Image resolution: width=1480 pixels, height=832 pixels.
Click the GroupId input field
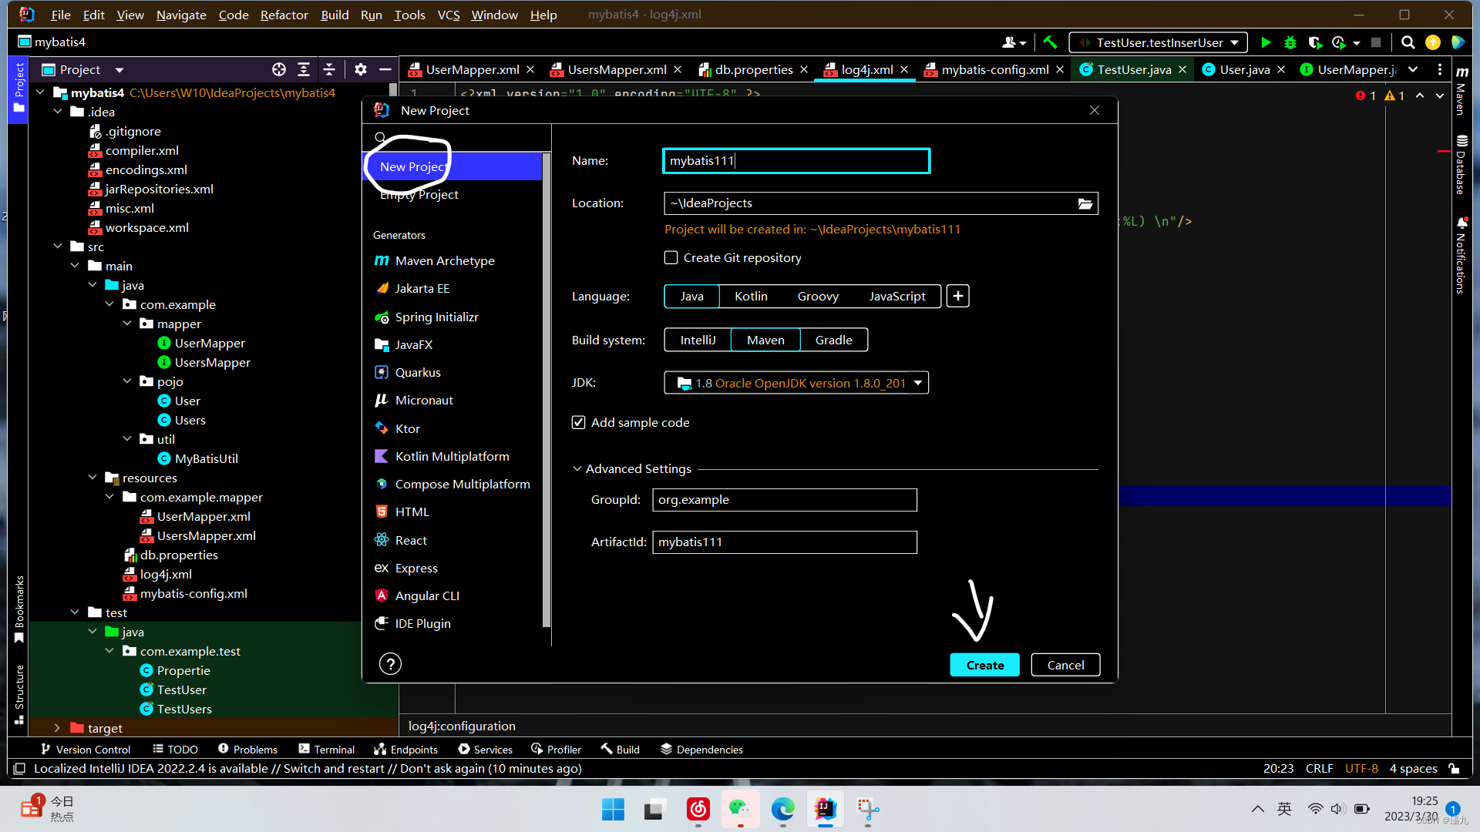(784, 500)
